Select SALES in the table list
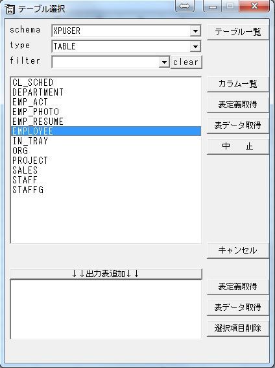The image size is (275, 368). tap(106, 170)
